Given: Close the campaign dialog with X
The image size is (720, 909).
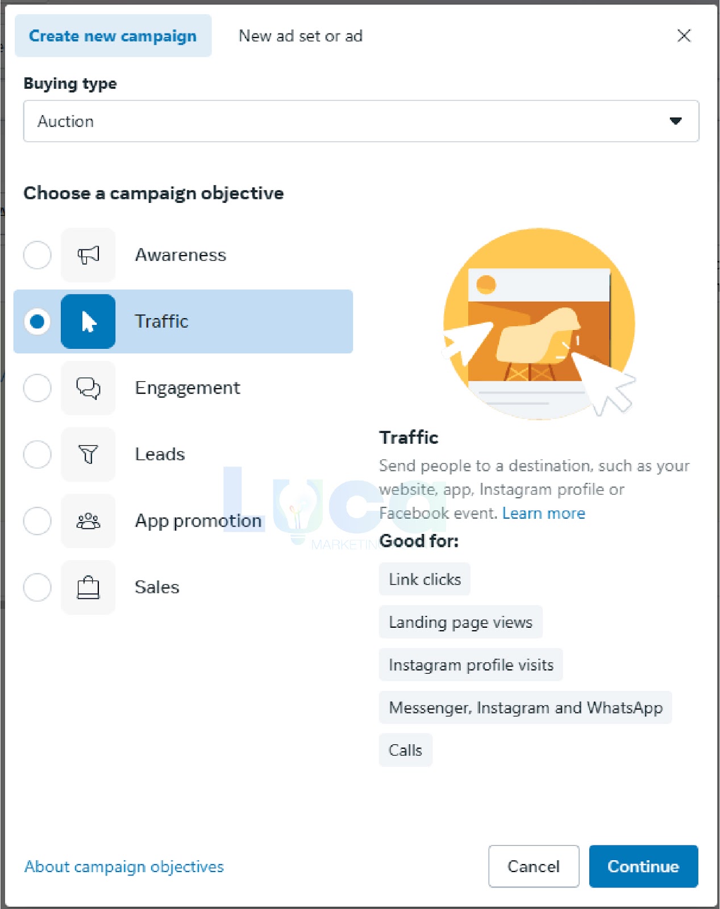Looking at the screenshot, I should tap(684, 36).
